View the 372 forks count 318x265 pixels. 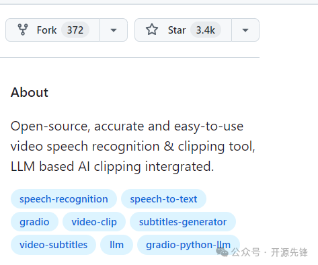(75, 30)
